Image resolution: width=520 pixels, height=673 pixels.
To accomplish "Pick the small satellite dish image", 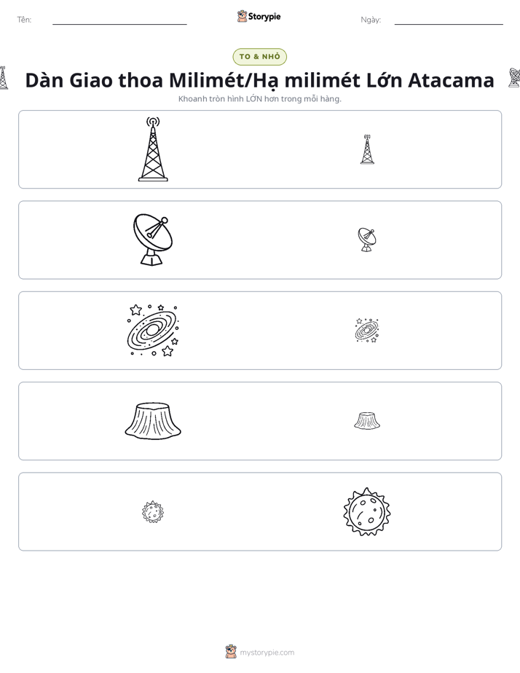I will click(367, 240).
